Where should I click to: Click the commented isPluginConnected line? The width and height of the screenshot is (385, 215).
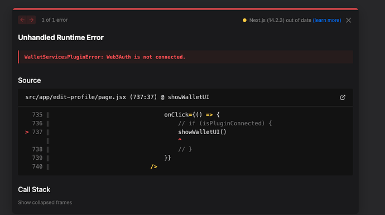[x=225, y=123]
